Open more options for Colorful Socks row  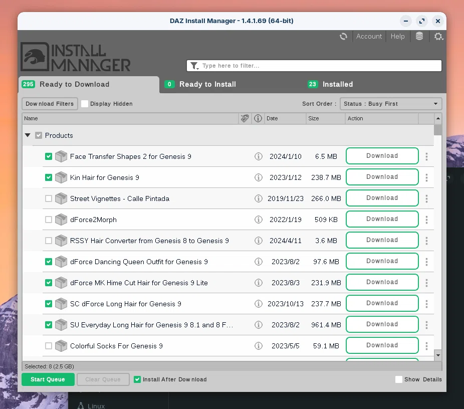pos(426,346)
